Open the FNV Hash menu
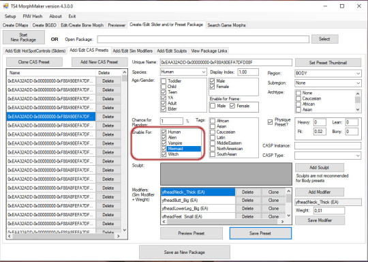Viewport: 368px width, 262px height. 33,16
